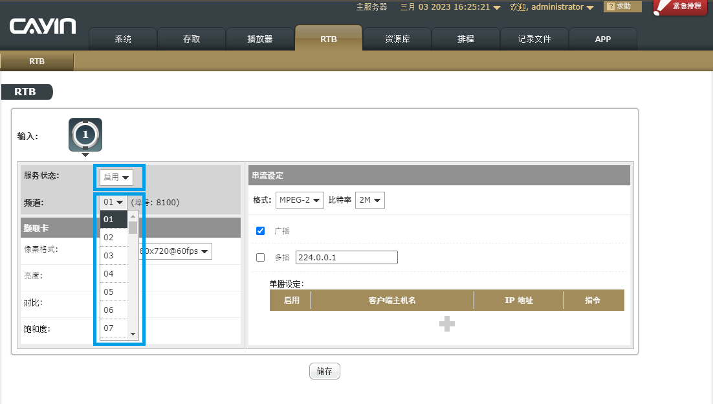Switch to the 播放器 tab
The width and height of the screenshot is (713, 408).
(260, 39)
